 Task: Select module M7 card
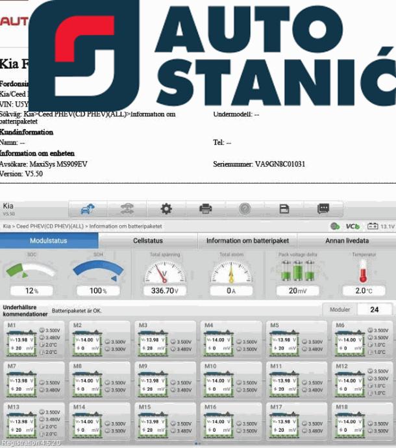click(x=34, y=380)
